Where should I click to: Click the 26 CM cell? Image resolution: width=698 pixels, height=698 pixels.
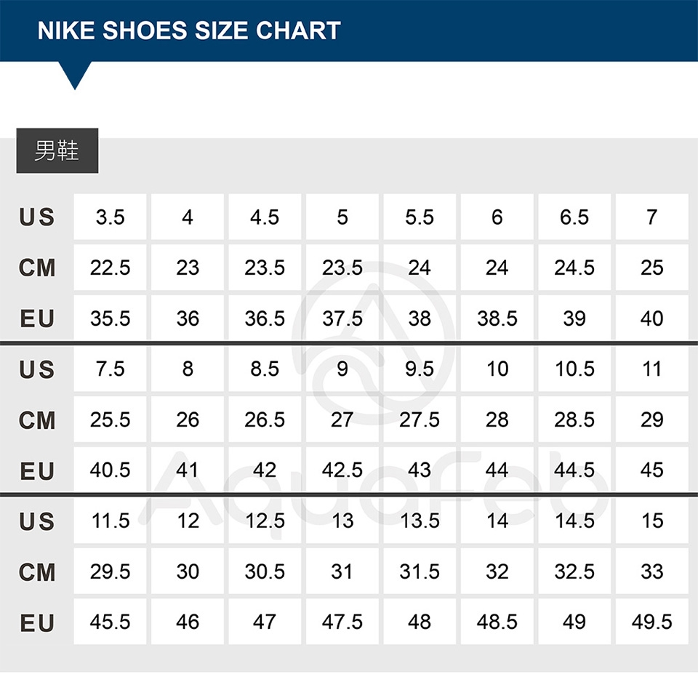coord(188,420)
